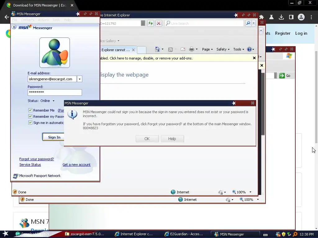Click the page vertical scrollbar
Viewport: 318px width, 238px height.
coord(316,97)
